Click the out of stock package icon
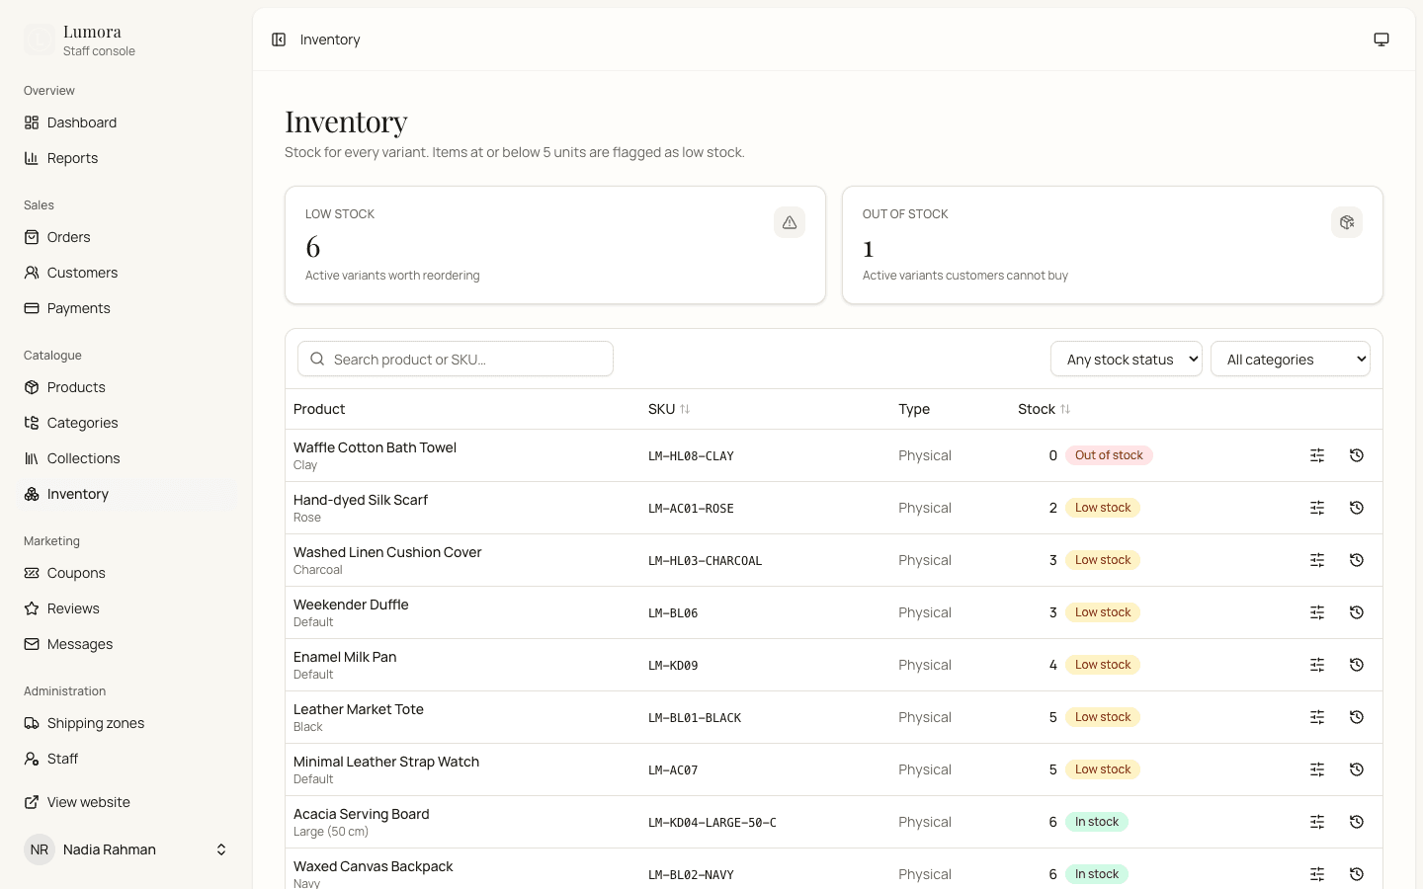1423x889 pixels. (1347, 222)
